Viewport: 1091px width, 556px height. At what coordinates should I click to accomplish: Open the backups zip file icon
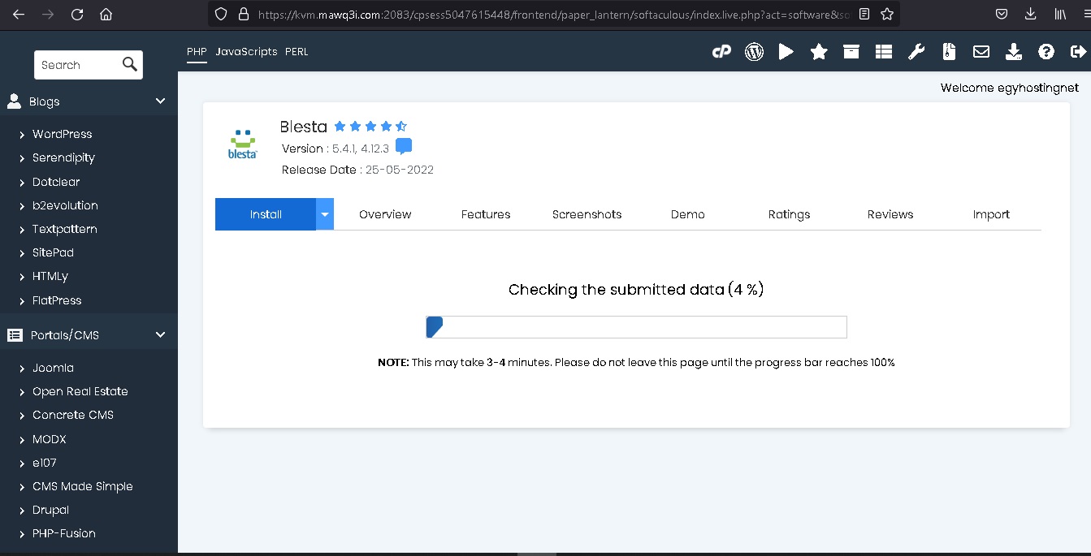pyautogui.click(x=949, y=52)
